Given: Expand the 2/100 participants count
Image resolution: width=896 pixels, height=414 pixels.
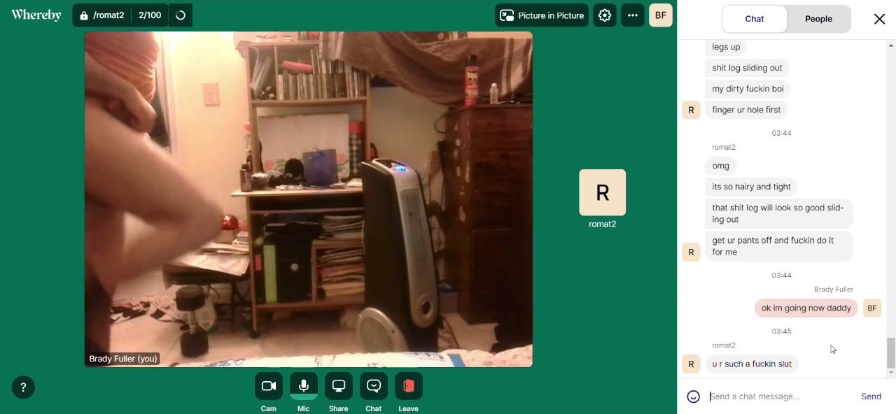Looking at the screenshot, I should coord(150,15).
